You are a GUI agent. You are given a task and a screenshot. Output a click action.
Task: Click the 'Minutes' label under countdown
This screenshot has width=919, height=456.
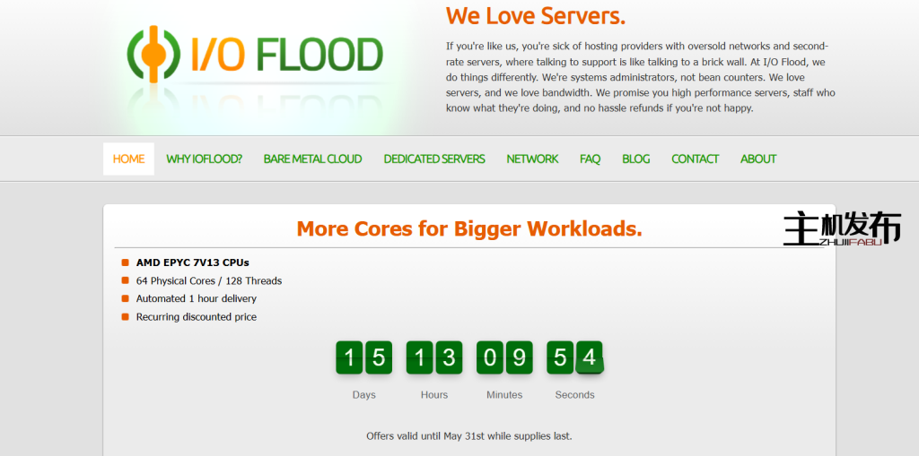pos(504,394)
